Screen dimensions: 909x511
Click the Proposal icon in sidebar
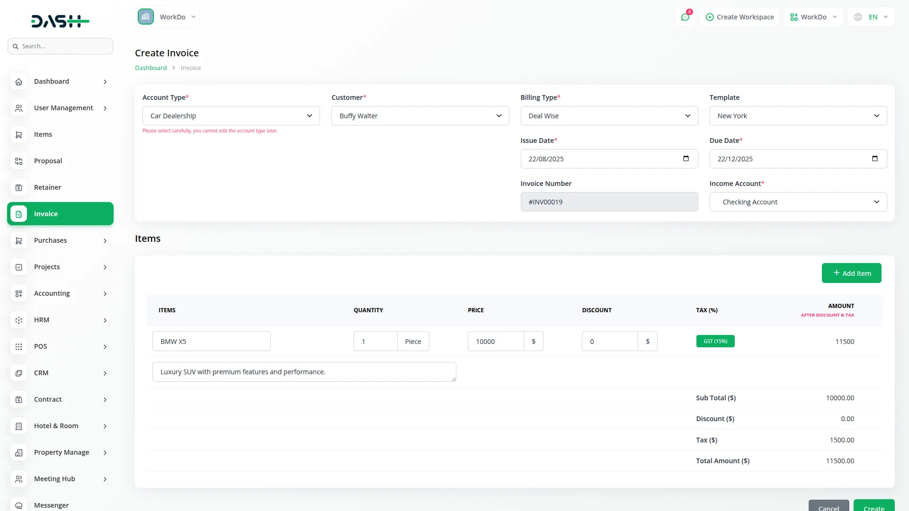coord(18,161)
